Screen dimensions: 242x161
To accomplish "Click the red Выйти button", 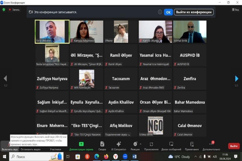I will click(234, 146).
